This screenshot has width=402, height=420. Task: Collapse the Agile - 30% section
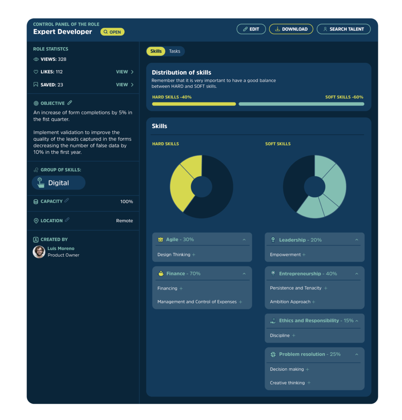pyautogui.click(x=244, y=240)
